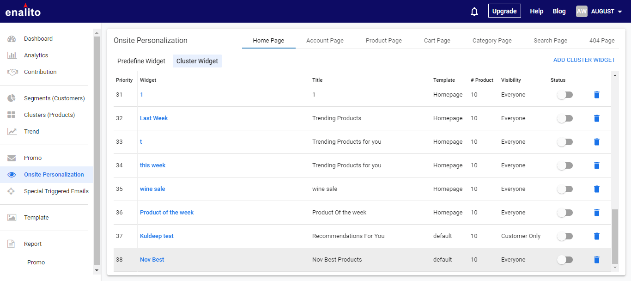Click trash icon for Nov Best widget

coord(596,260)
